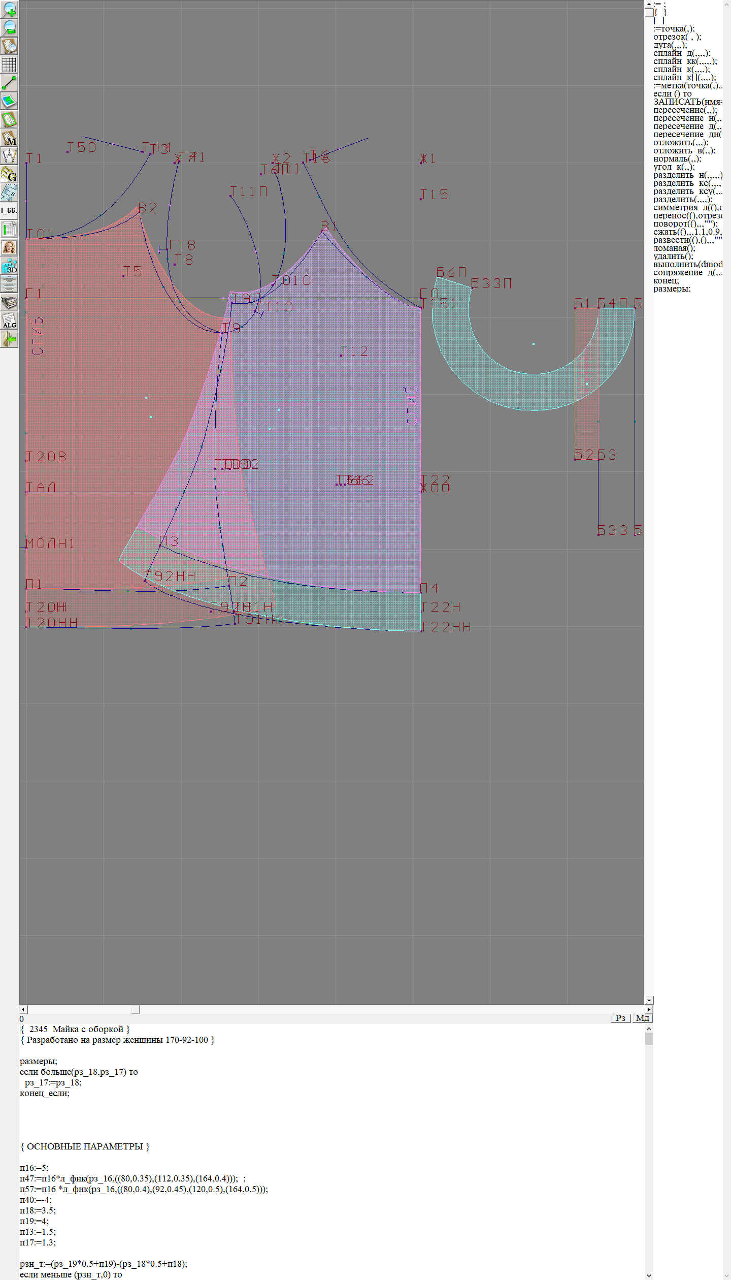Image resolution: width=731 pixels, height=1280 pixels.
Task: Click the green arrow door icon
Action: click(x=9, y=339)
